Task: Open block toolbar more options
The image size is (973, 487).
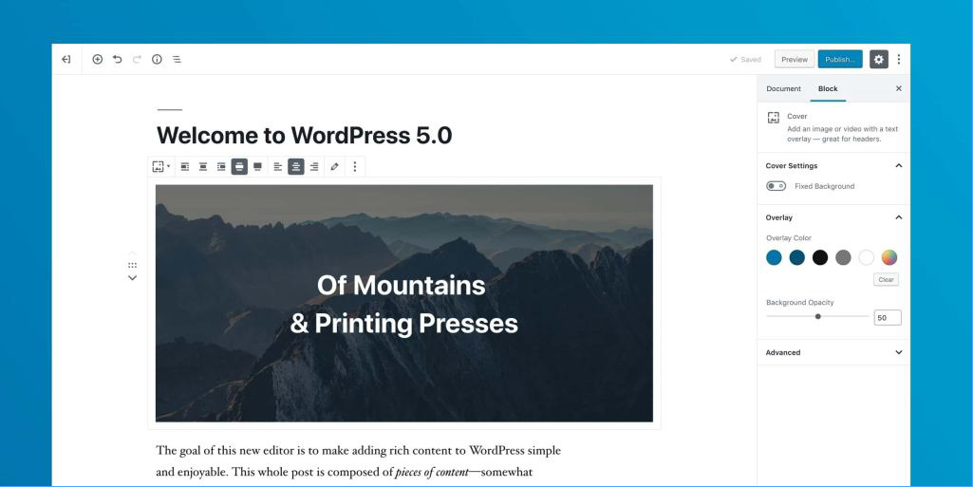Action: coord(355,167)
